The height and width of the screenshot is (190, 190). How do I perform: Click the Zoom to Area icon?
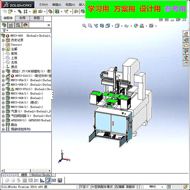[x=90, y=26]
